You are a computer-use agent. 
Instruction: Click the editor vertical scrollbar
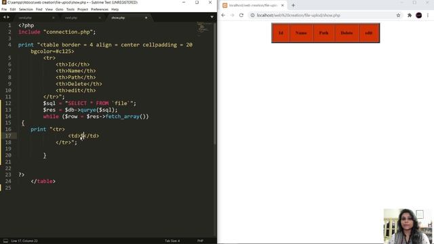(215, 83)
